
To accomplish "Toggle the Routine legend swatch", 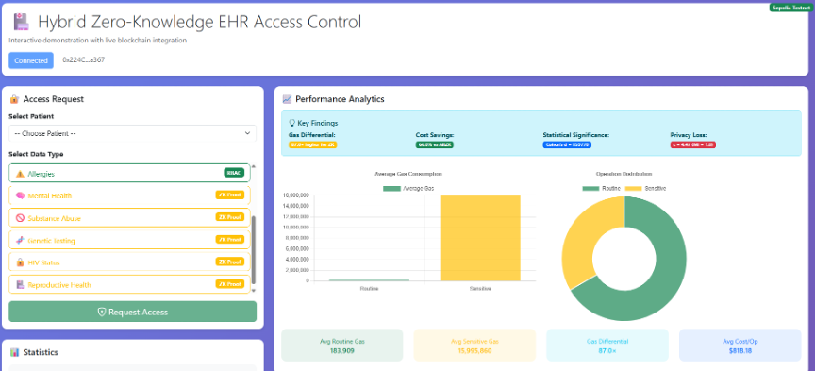I will coord(591,188).
